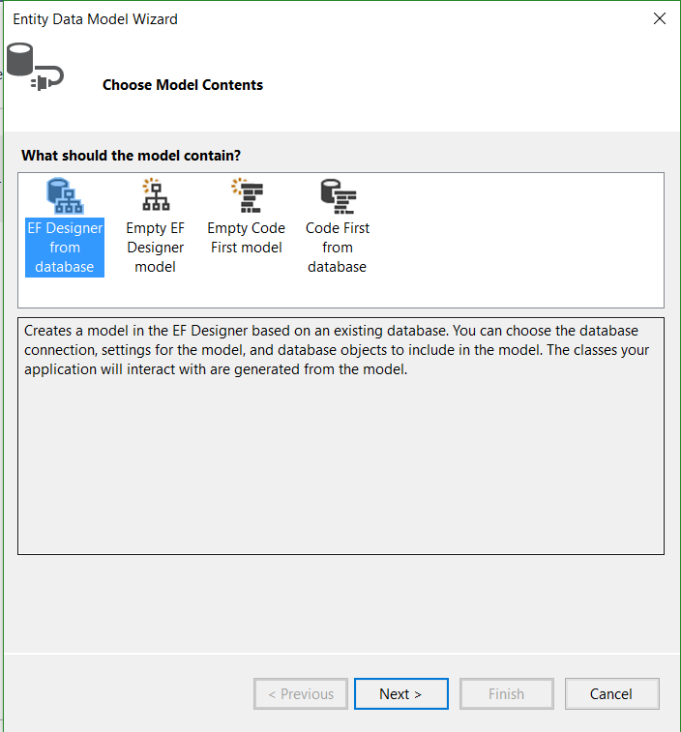This screenshot has height=732, width=681.
Task: Close the wizard with the X button
Action: coord(660,18)
